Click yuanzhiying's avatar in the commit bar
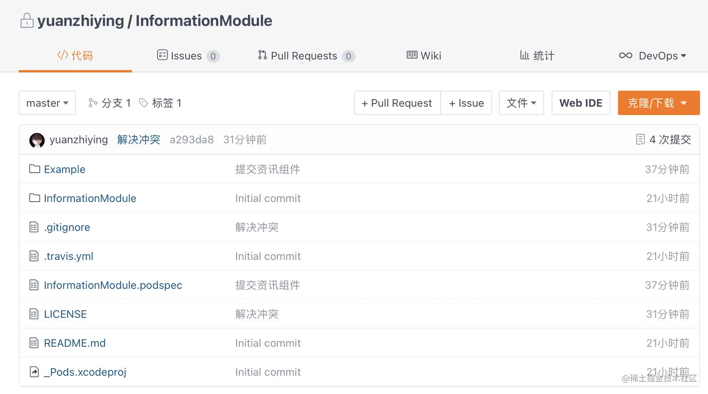Screen dimensions: 708x394 coord(37,140)
